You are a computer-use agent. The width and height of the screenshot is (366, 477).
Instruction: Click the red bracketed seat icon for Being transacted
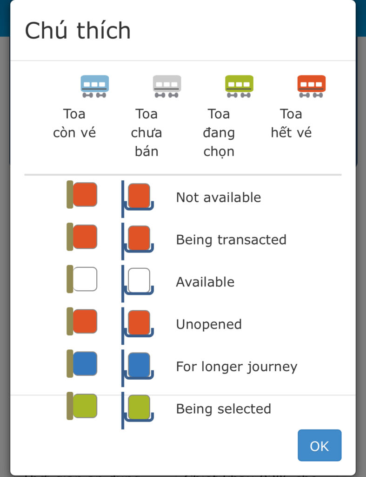click(138, 241)
